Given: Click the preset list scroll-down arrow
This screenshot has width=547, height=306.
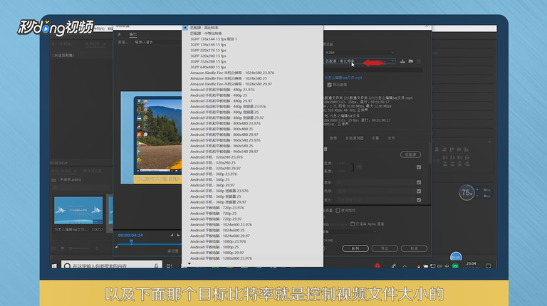Looking at the screenshot, I should (x=189, y=263).
